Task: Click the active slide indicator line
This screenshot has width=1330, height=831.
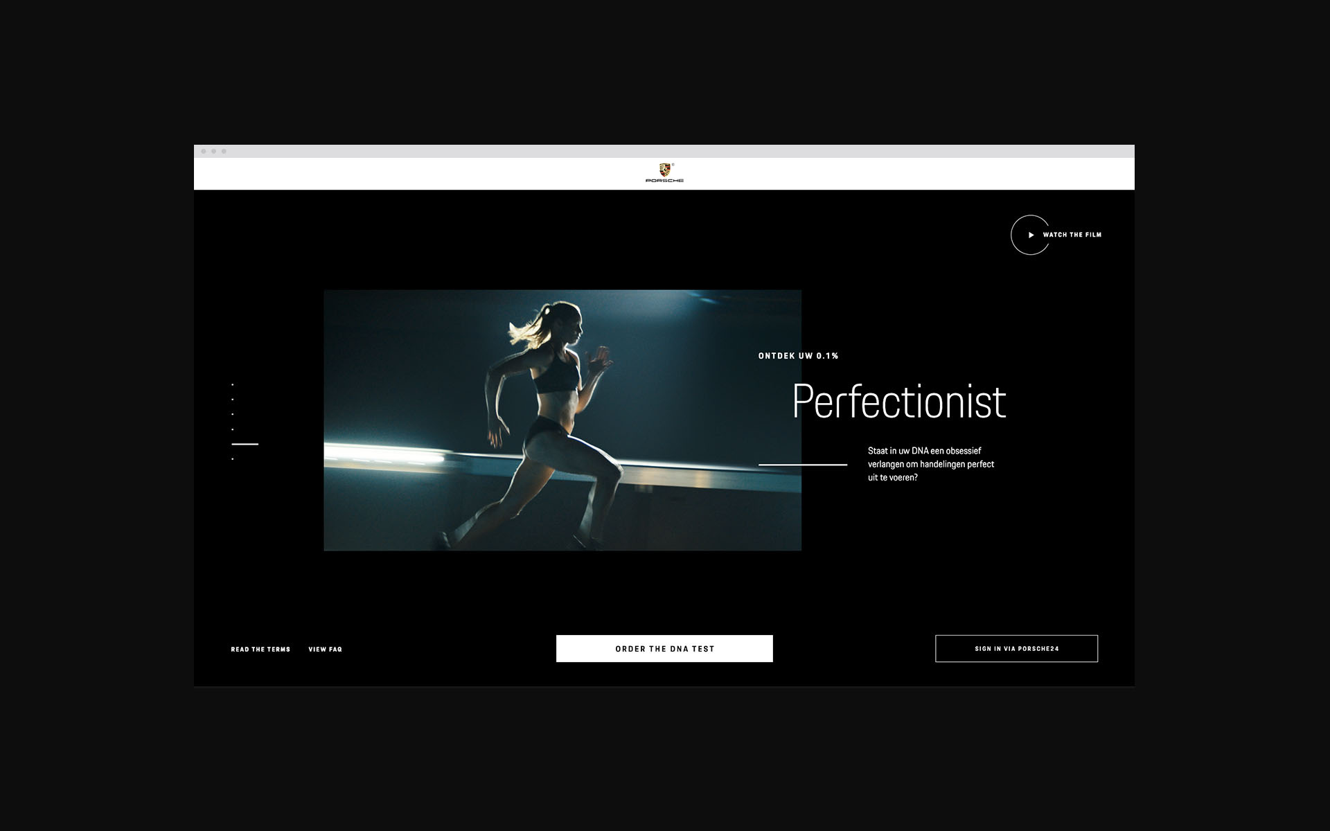Action: click(x=245, y=444)
